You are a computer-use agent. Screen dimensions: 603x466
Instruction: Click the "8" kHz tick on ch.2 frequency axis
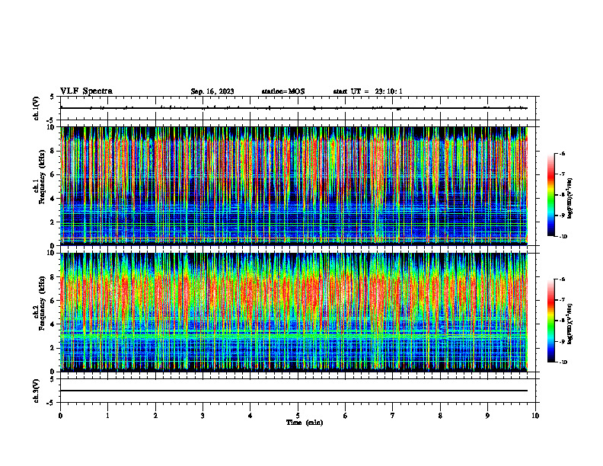click(53, 277)
